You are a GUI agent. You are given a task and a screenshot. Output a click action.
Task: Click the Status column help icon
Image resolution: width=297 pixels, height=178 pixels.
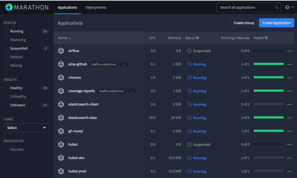pyautogui.click(x=197, y=38)
